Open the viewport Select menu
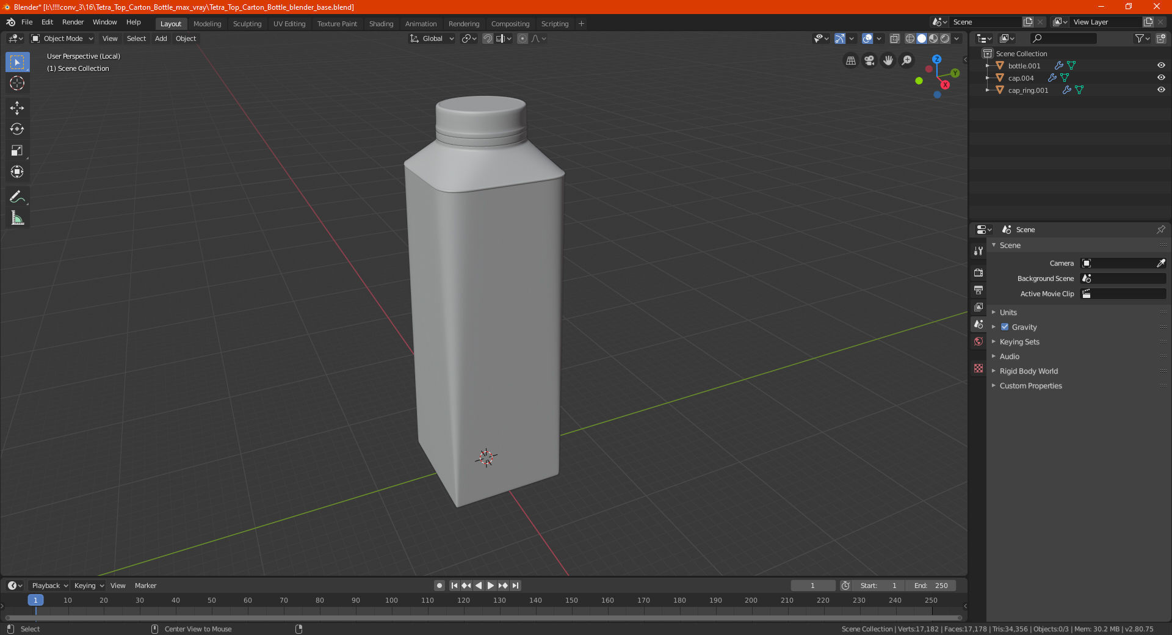 136,38
